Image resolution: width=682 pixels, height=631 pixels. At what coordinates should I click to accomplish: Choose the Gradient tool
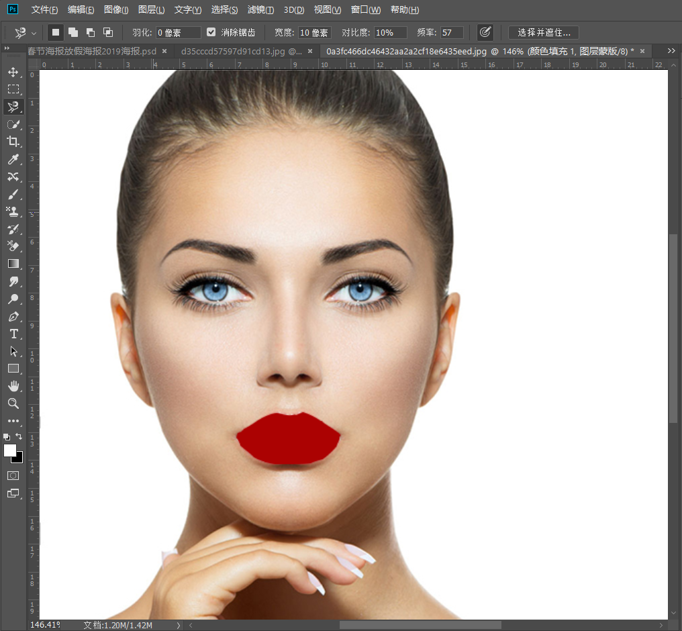[13, 264]
